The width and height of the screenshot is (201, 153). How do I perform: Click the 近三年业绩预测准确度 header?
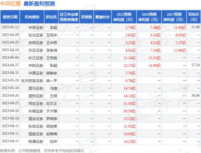pyautogui.click(x=69, y=16)
